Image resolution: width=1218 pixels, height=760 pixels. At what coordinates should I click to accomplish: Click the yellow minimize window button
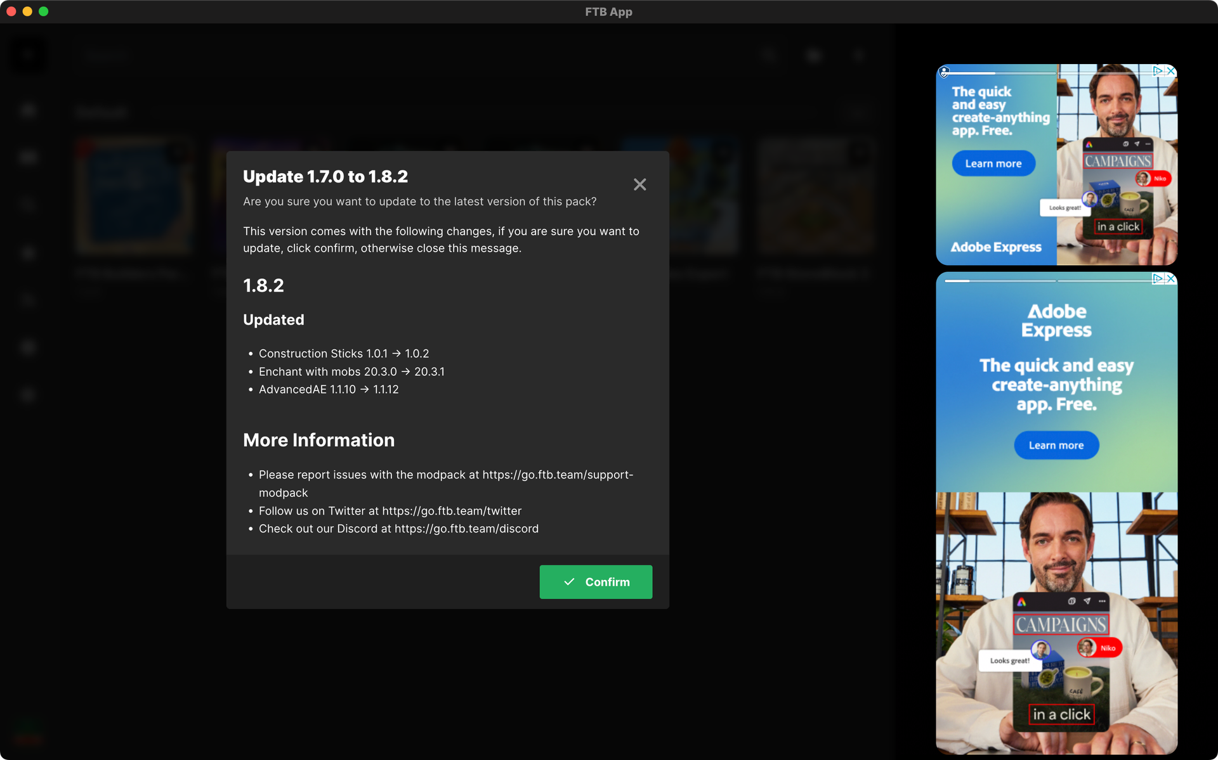[27, 11]
